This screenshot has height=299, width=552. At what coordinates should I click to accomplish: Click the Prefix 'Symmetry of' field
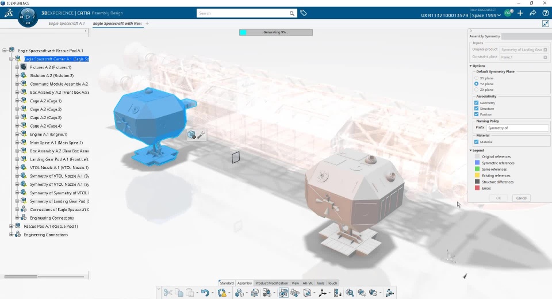pyautogui.click(x=517, y=128)
